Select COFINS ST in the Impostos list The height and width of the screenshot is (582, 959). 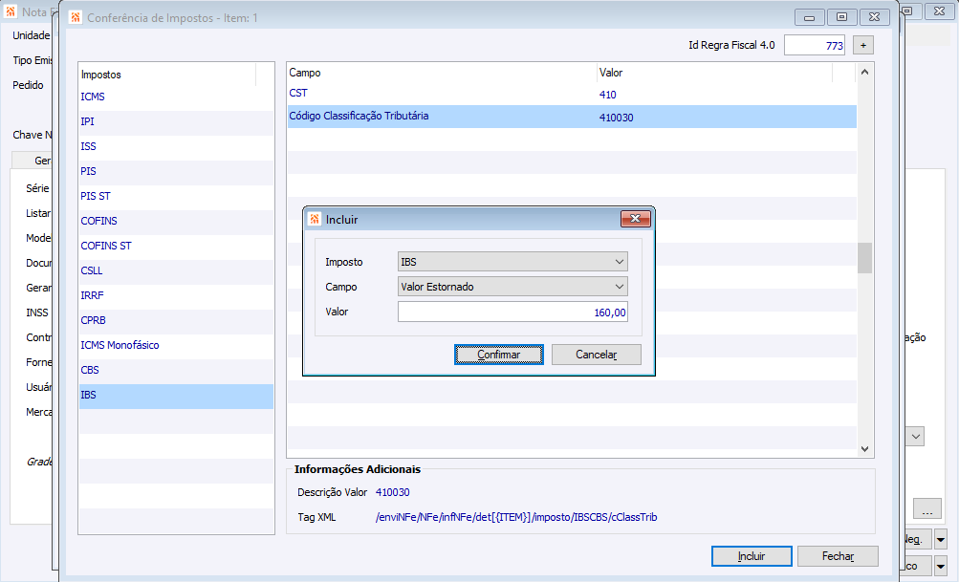(176, 246)
